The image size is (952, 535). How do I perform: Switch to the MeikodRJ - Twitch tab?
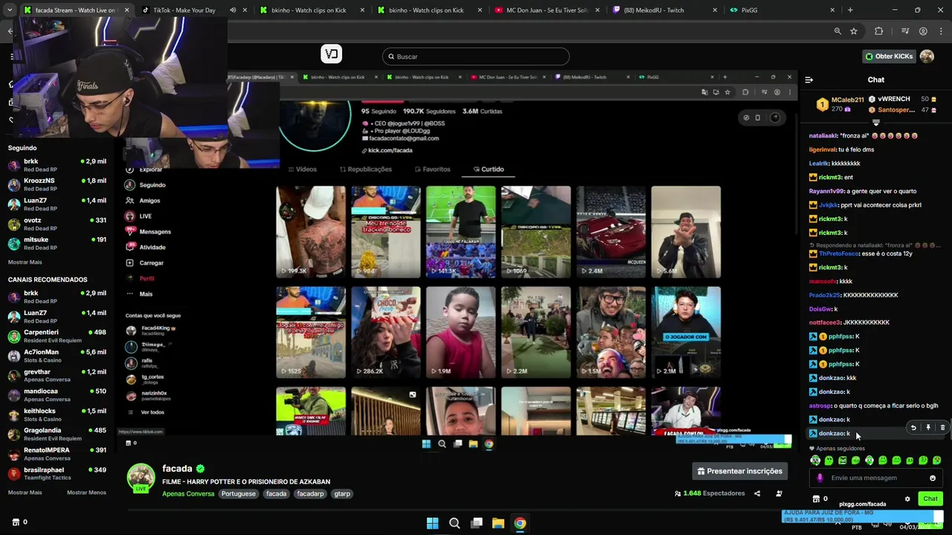point(663,10)
